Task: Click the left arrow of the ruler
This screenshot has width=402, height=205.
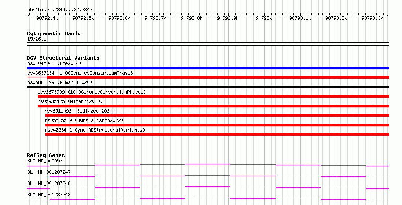Action: click(x=28, y=14)
